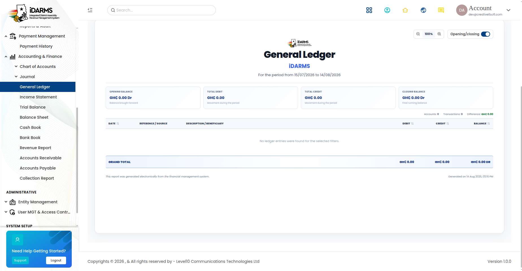Click the User MGT shield icon
Image resolution: width=522 pixels, height=271 pixels.
click(12, 212)
